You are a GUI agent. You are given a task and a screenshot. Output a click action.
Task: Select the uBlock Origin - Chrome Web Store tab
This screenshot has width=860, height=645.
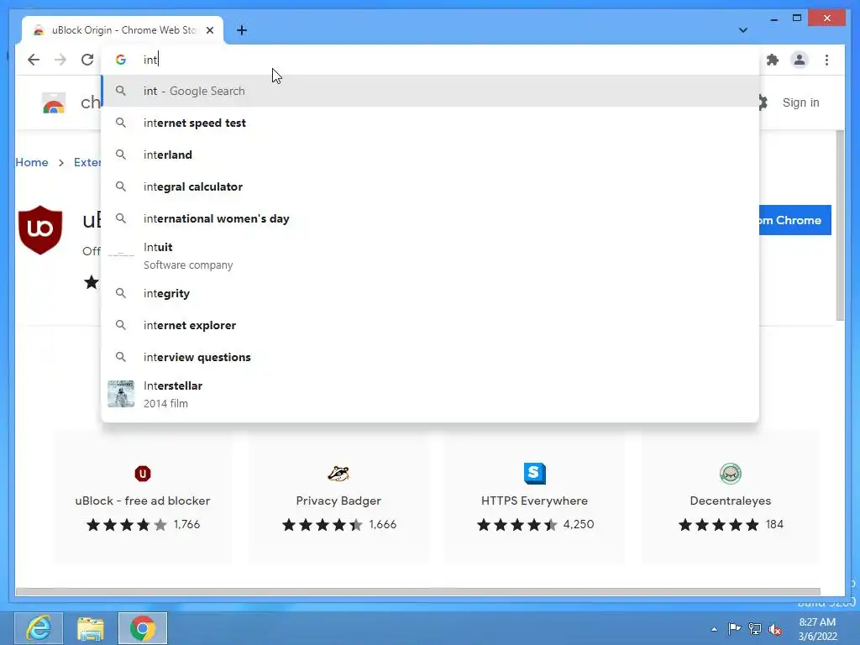123,30
